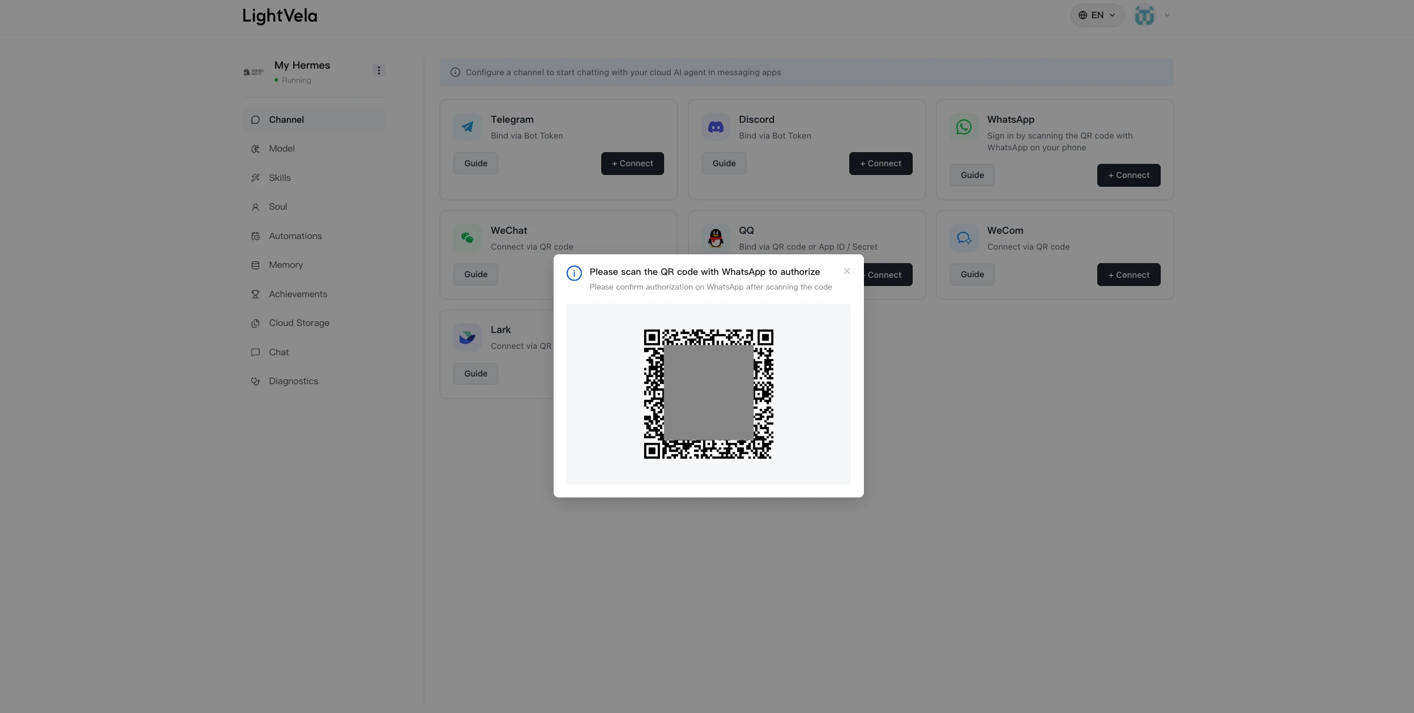1414x713 pixels.
Task: Click the QQ penguin icon
Action: tap(716, 238)
